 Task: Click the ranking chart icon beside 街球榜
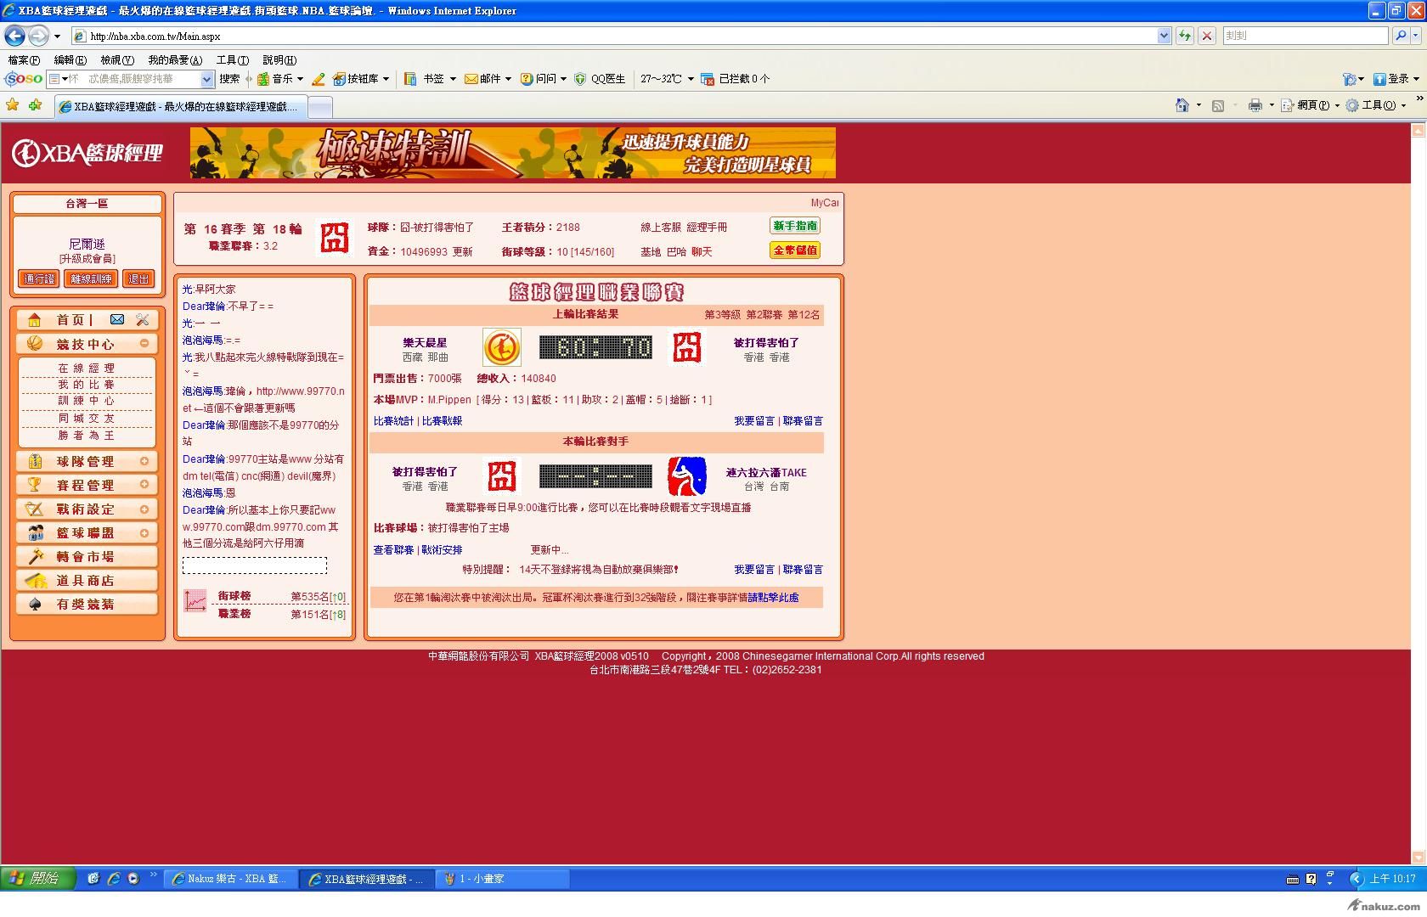[x=195, y=601]
